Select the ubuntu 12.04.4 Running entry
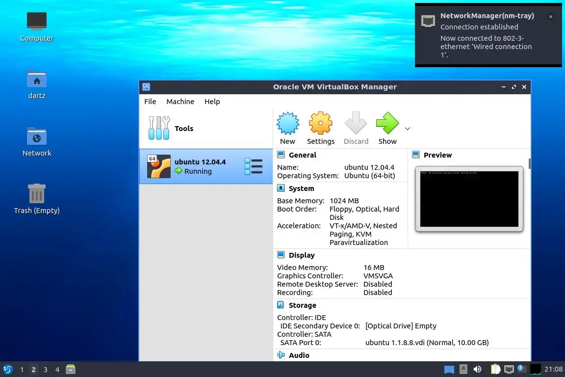565x377 pixels. tap(206, 166)
